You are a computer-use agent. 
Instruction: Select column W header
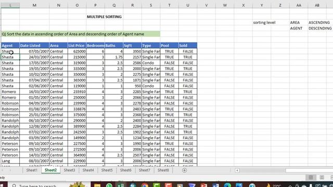click(225, 5)
